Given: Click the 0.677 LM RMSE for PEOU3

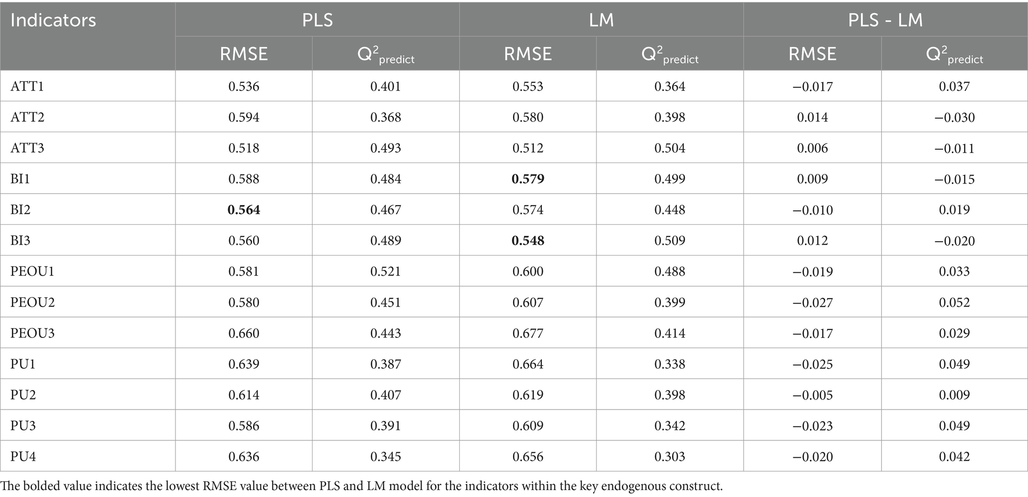Looking at the screenshot, I should (528, 333).
